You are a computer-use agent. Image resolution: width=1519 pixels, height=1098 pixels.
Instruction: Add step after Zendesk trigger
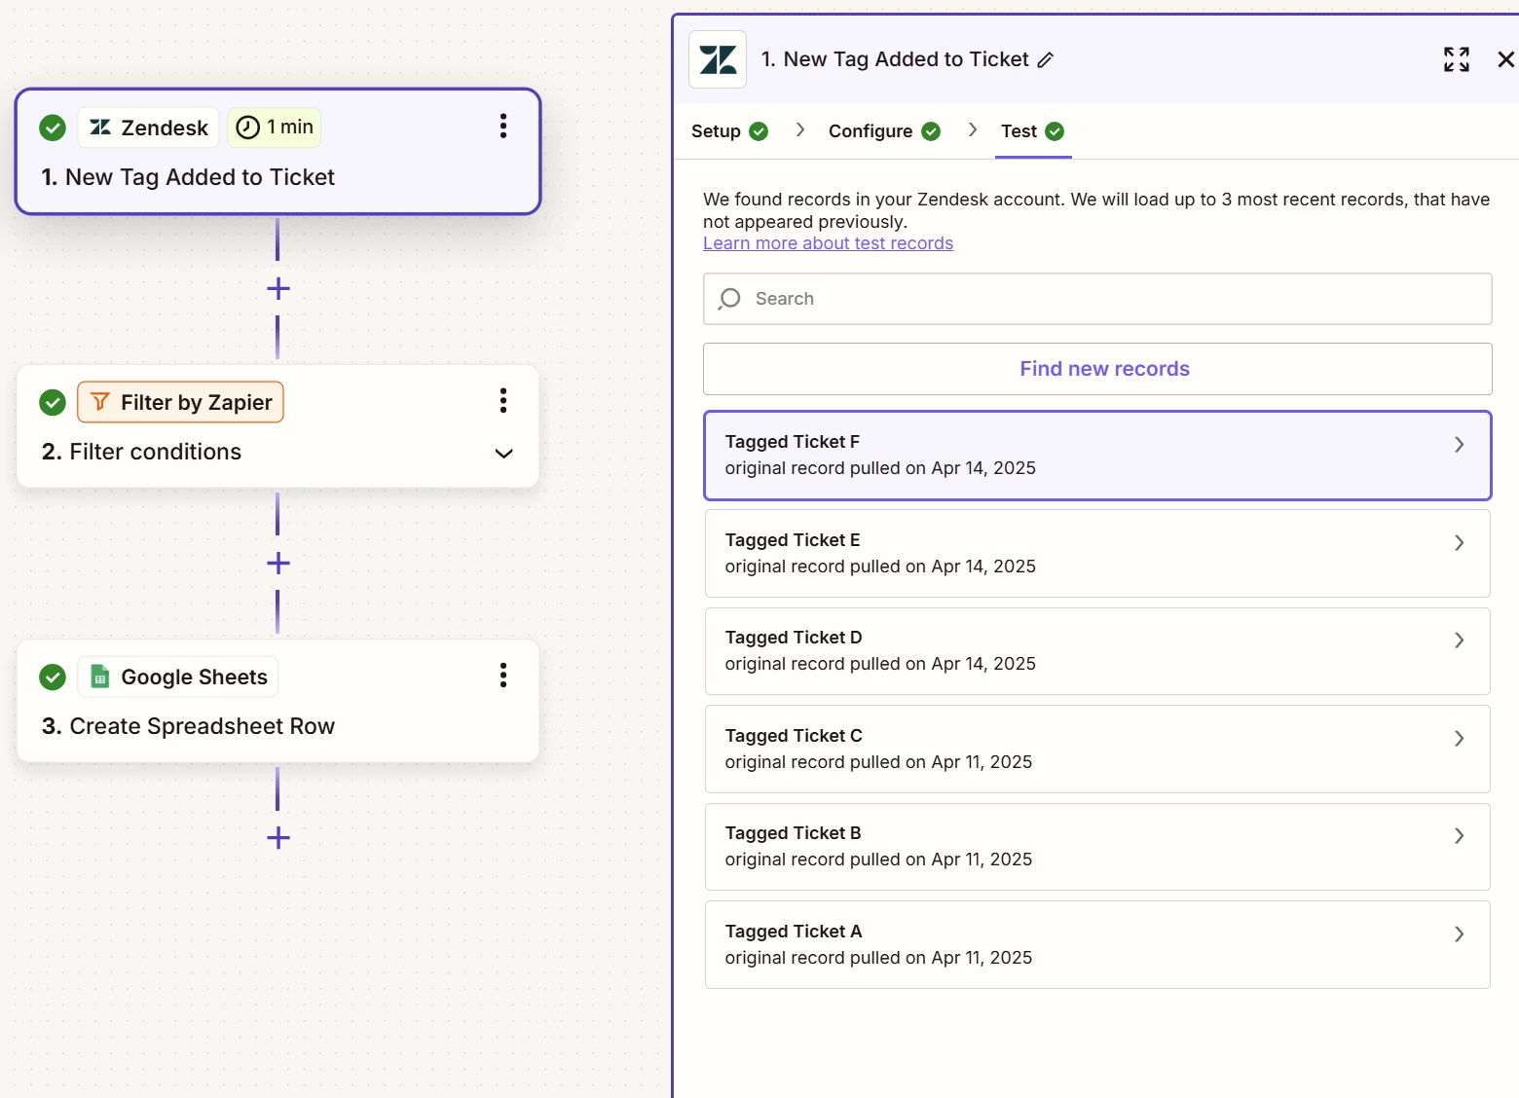point(278,289)
